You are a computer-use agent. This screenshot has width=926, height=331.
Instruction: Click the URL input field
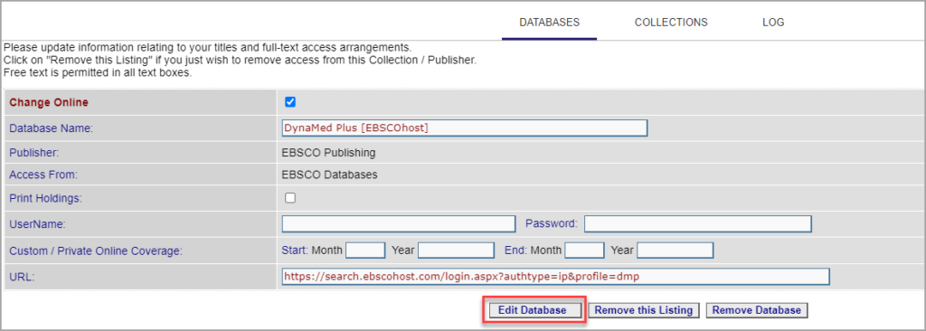point(556,277)
